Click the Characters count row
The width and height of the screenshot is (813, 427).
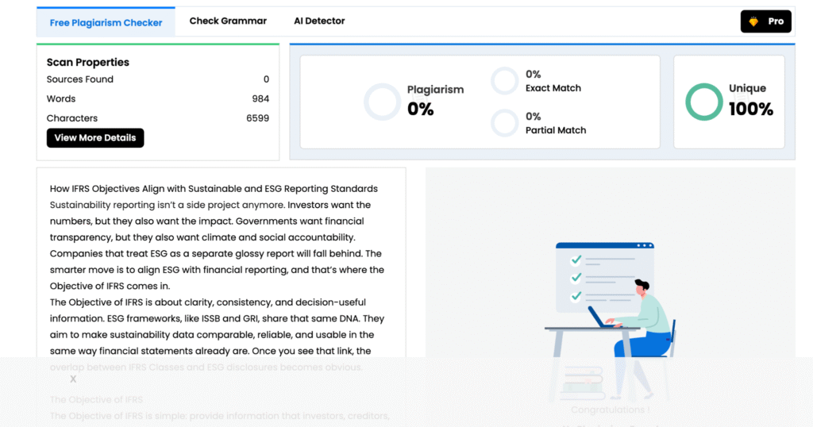click(157, 118)
